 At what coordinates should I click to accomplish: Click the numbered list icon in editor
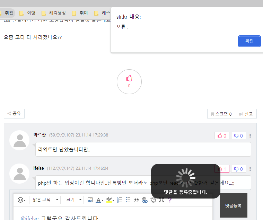click(120, 200)
